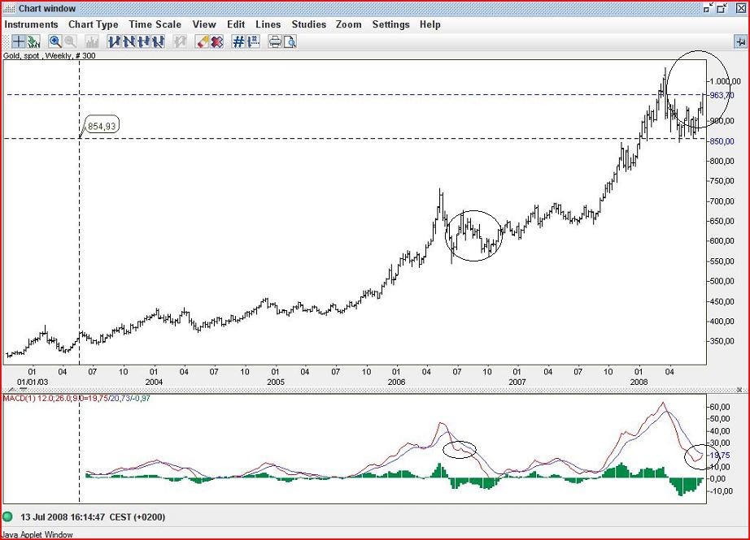The width and height of the screenshot is (750, 540).
Task: Open print preview with the page-magnifier icon
Action: click(290, 42)
